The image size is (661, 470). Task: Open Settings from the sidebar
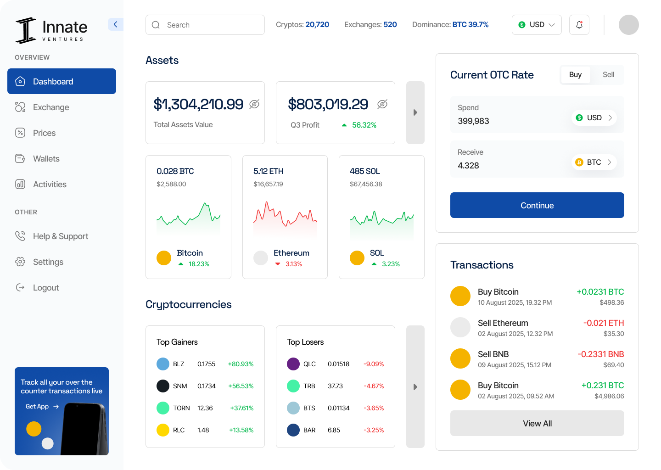(48, 262)
